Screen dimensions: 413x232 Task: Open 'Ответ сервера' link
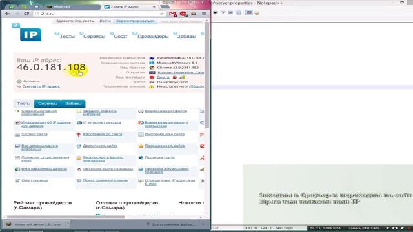click(35, 180)
